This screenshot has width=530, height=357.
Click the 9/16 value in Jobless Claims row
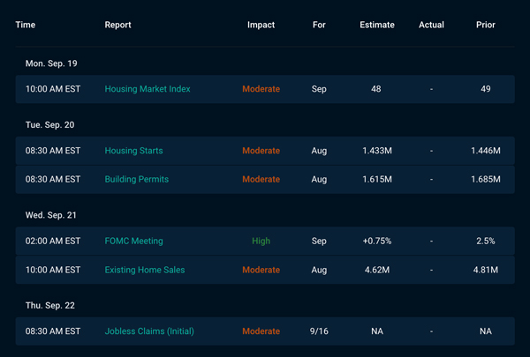319,331
